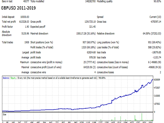The height and width of the screenshot is (123, 164).
Task: Click Gross profit value 1291725.18
Action: (90, 22)
